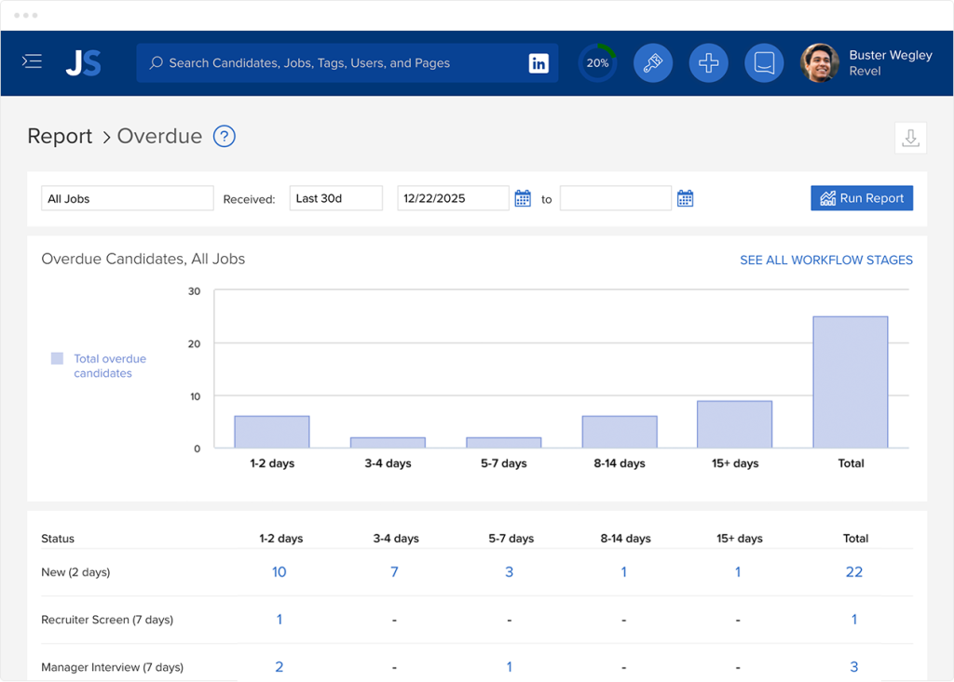Click the Run Report button
954x682 pixels.
click(x=861, y=197)
